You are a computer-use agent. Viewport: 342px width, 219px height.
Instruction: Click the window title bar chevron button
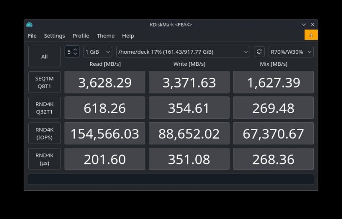304,25
